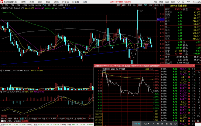Switch to 多周期 multi-period view
Image resolution: width=201 pixels, height=126 pixels.
(61, 5)
